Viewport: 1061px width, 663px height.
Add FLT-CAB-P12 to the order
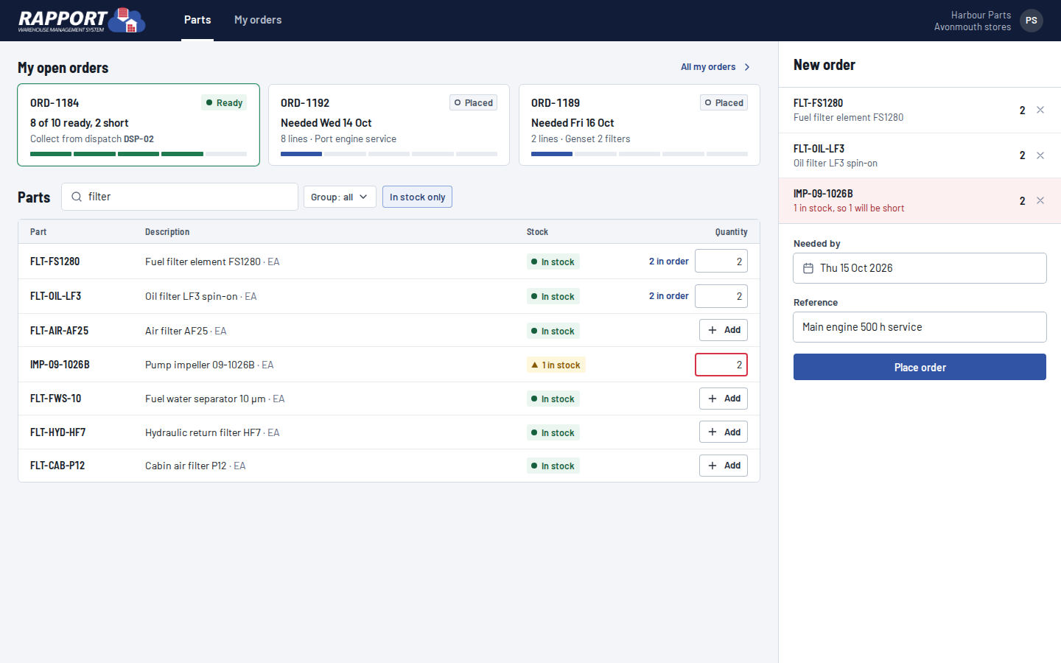point(724,466)
